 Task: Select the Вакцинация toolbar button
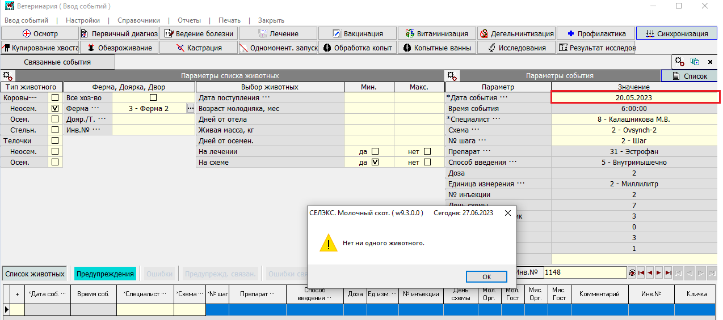[x=358, y=33]
